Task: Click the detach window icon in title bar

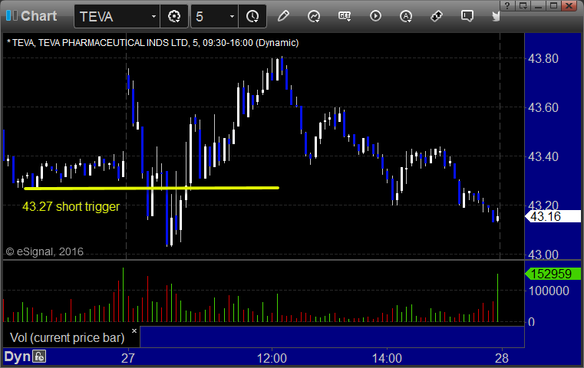Action: (x=523, y=5)
